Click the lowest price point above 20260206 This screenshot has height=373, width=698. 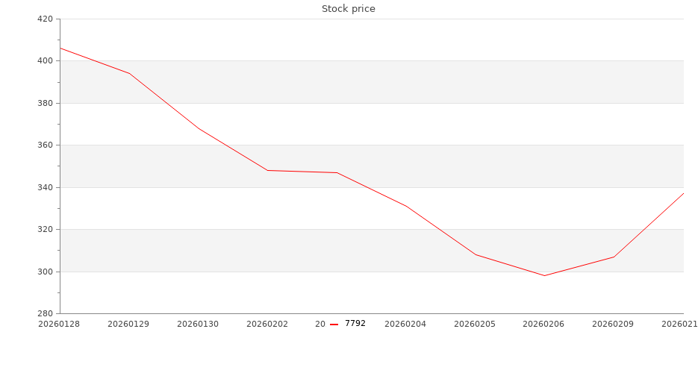point(545,275)
